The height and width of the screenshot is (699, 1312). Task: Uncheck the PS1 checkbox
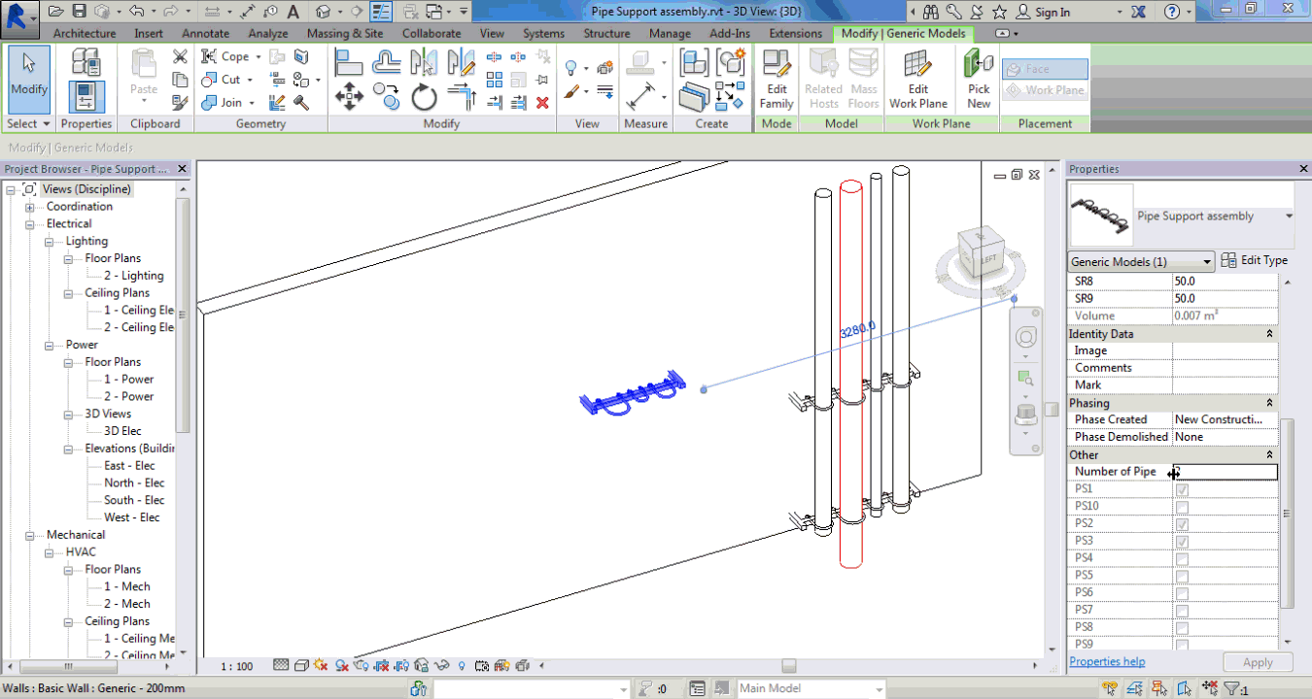coord(1182,489)
